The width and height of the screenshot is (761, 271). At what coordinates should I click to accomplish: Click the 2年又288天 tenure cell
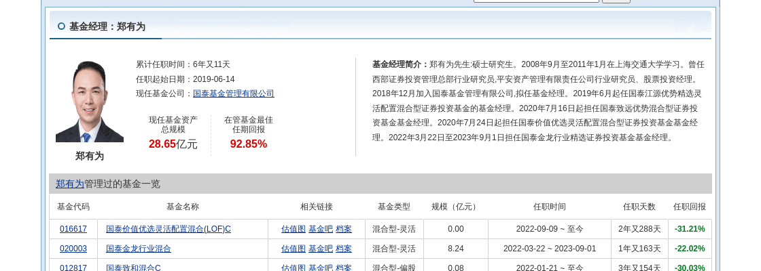pos(639,229)
